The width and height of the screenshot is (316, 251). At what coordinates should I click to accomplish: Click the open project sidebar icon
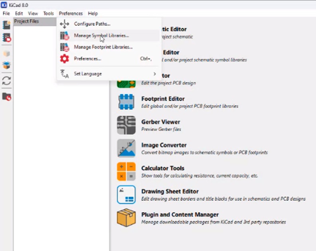tap(6, 37)
